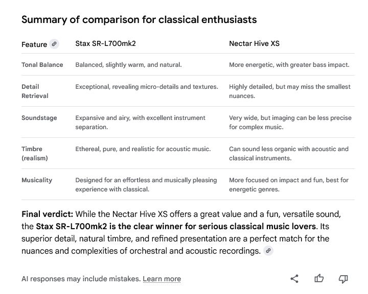Mark the response with thumbs down
This screenshot has width=368, height=294.
[343, 278]
